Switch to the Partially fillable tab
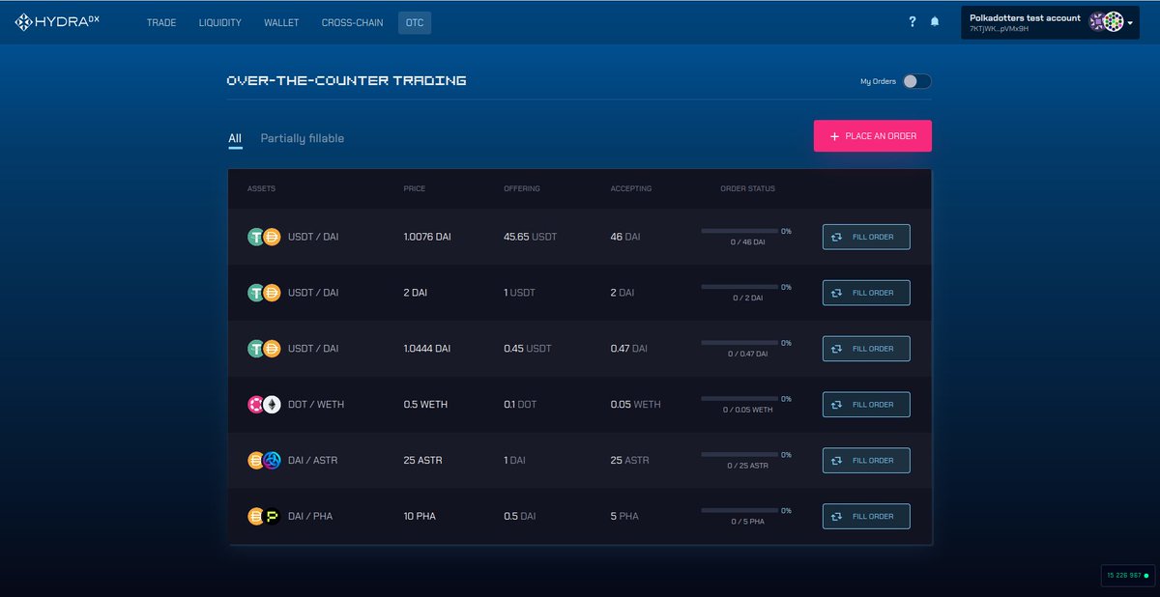The height and width of the screenshot is (597, 1160). click(303, 139)
